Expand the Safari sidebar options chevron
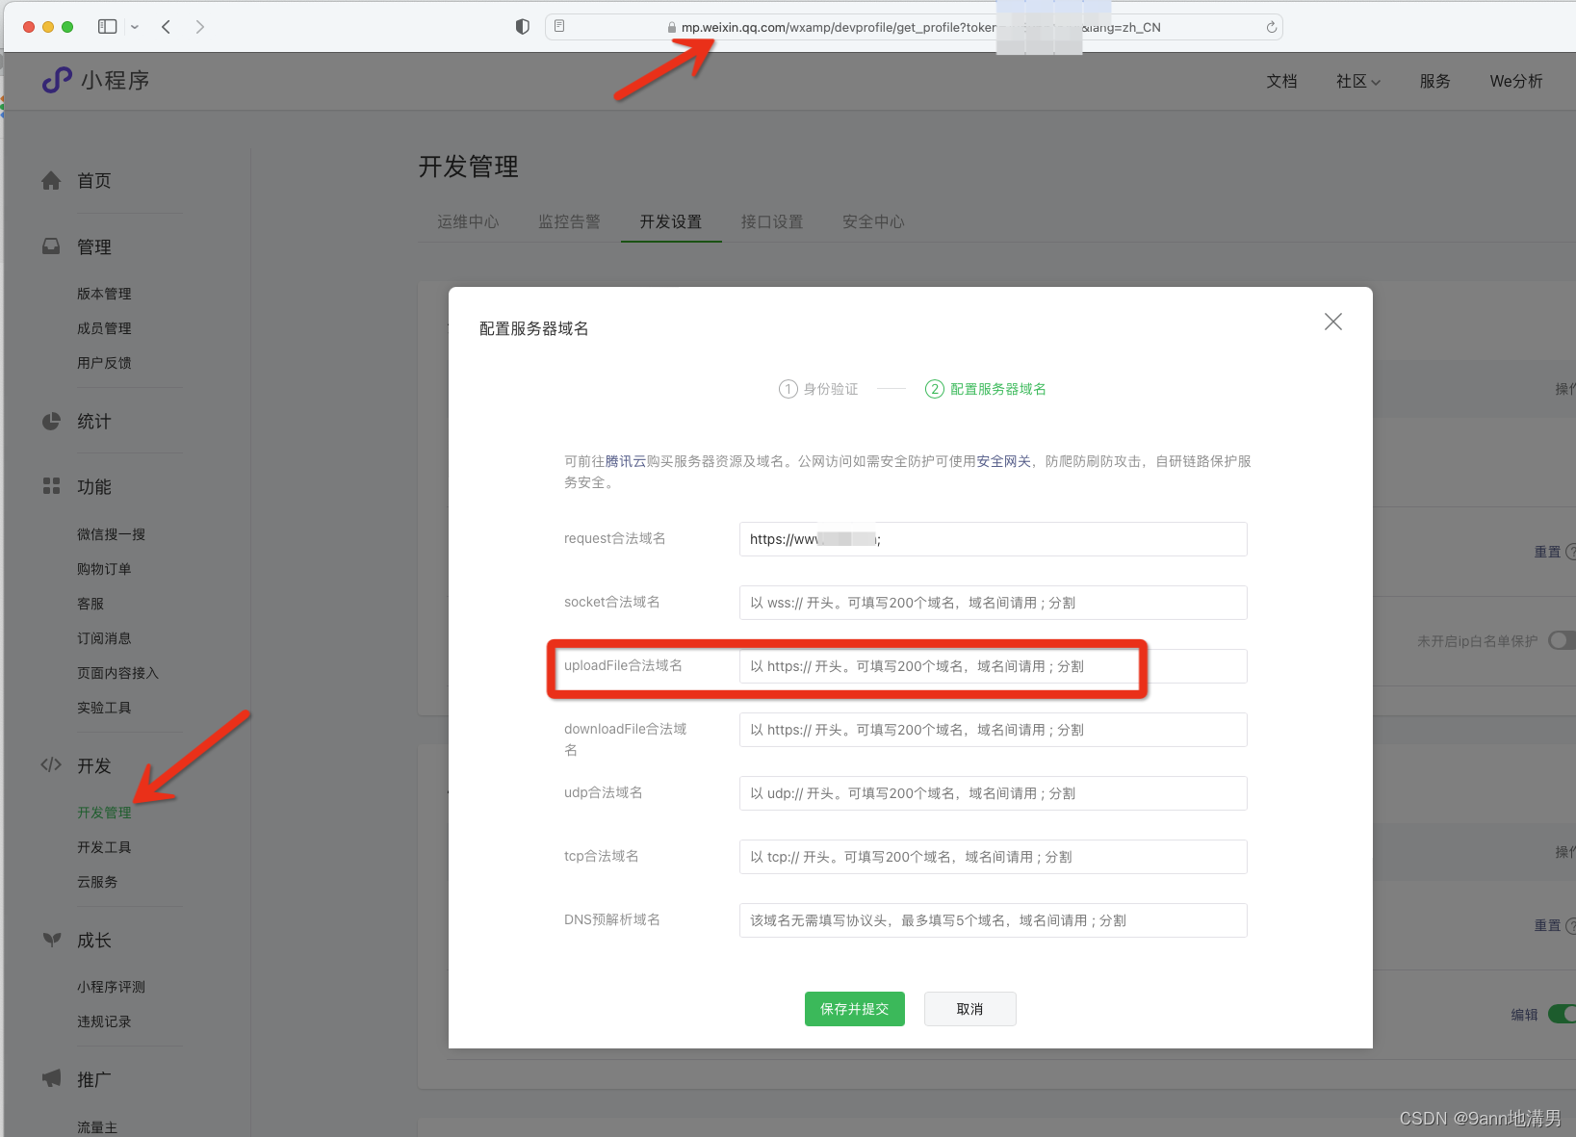 [x=135, y=27]
